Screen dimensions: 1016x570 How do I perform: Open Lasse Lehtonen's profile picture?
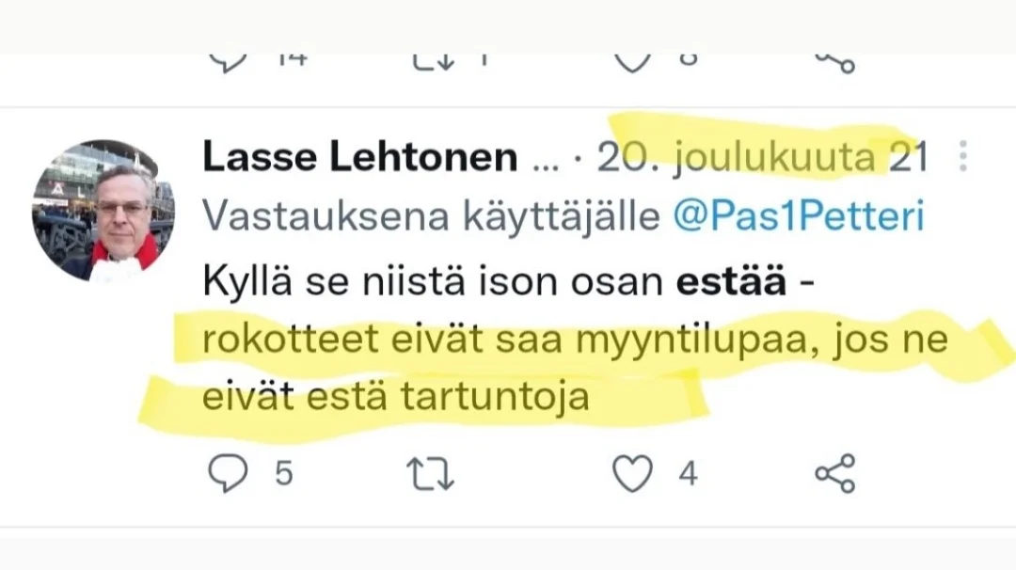click(x=103, y=210)
